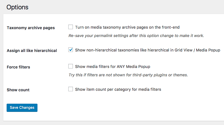Enable the Show count checkbox
Image resolution: width=224 pixels, height=125 pixels.
tap(71, 89)
